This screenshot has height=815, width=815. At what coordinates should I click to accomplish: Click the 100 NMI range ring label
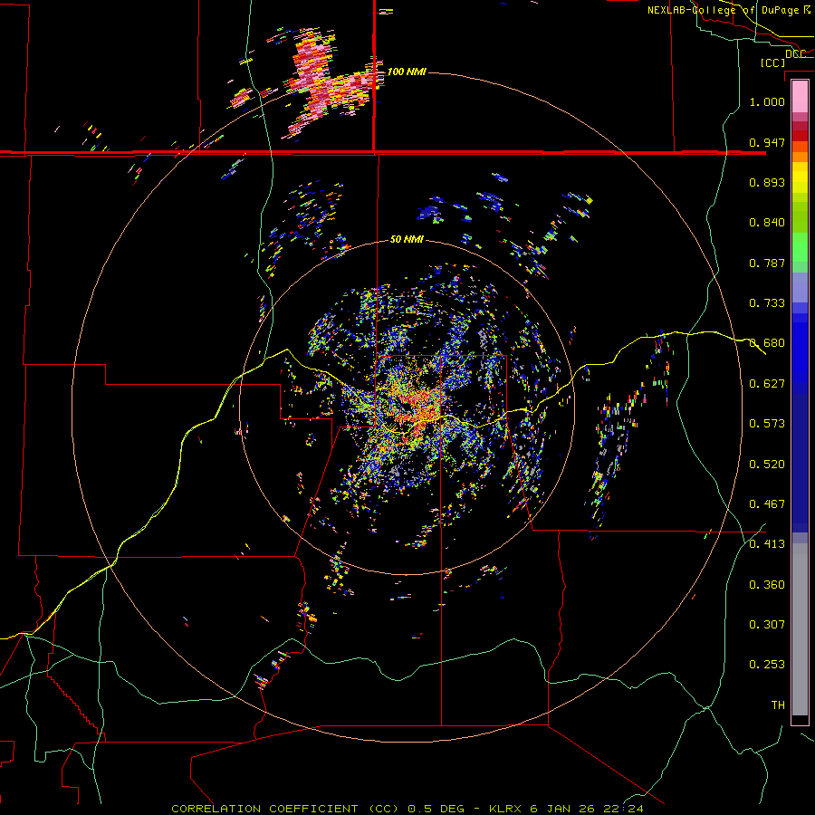(407, 72)
